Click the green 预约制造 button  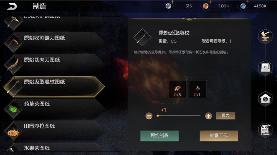(159, 136)
